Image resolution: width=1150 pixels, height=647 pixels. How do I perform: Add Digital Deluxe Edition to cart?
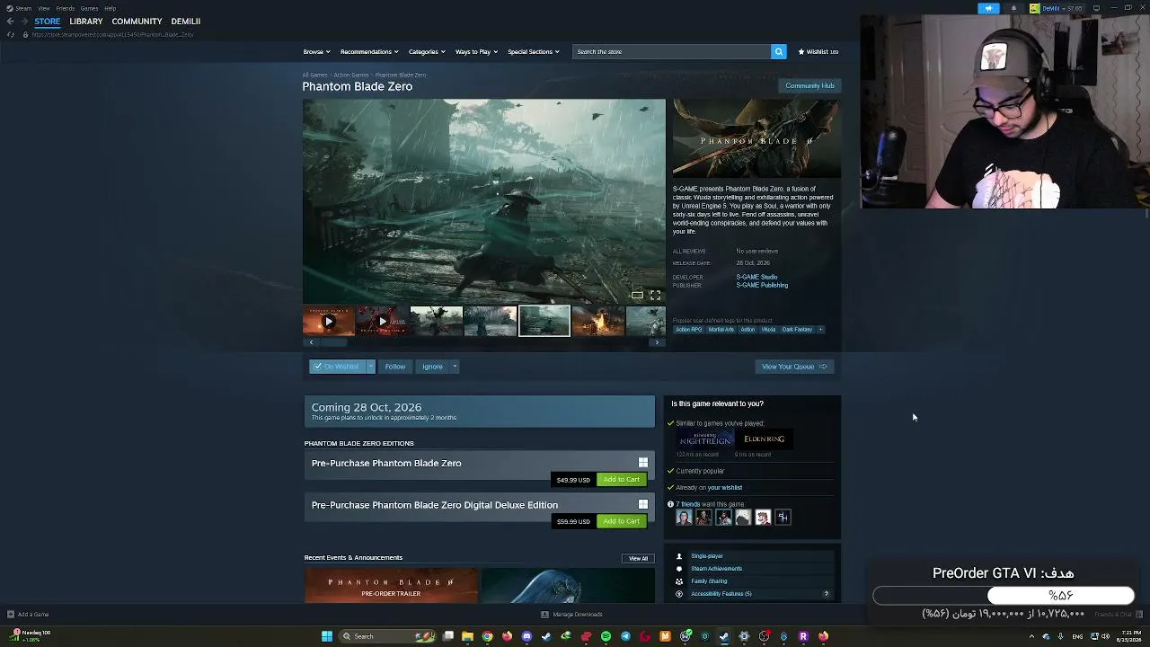622,521
